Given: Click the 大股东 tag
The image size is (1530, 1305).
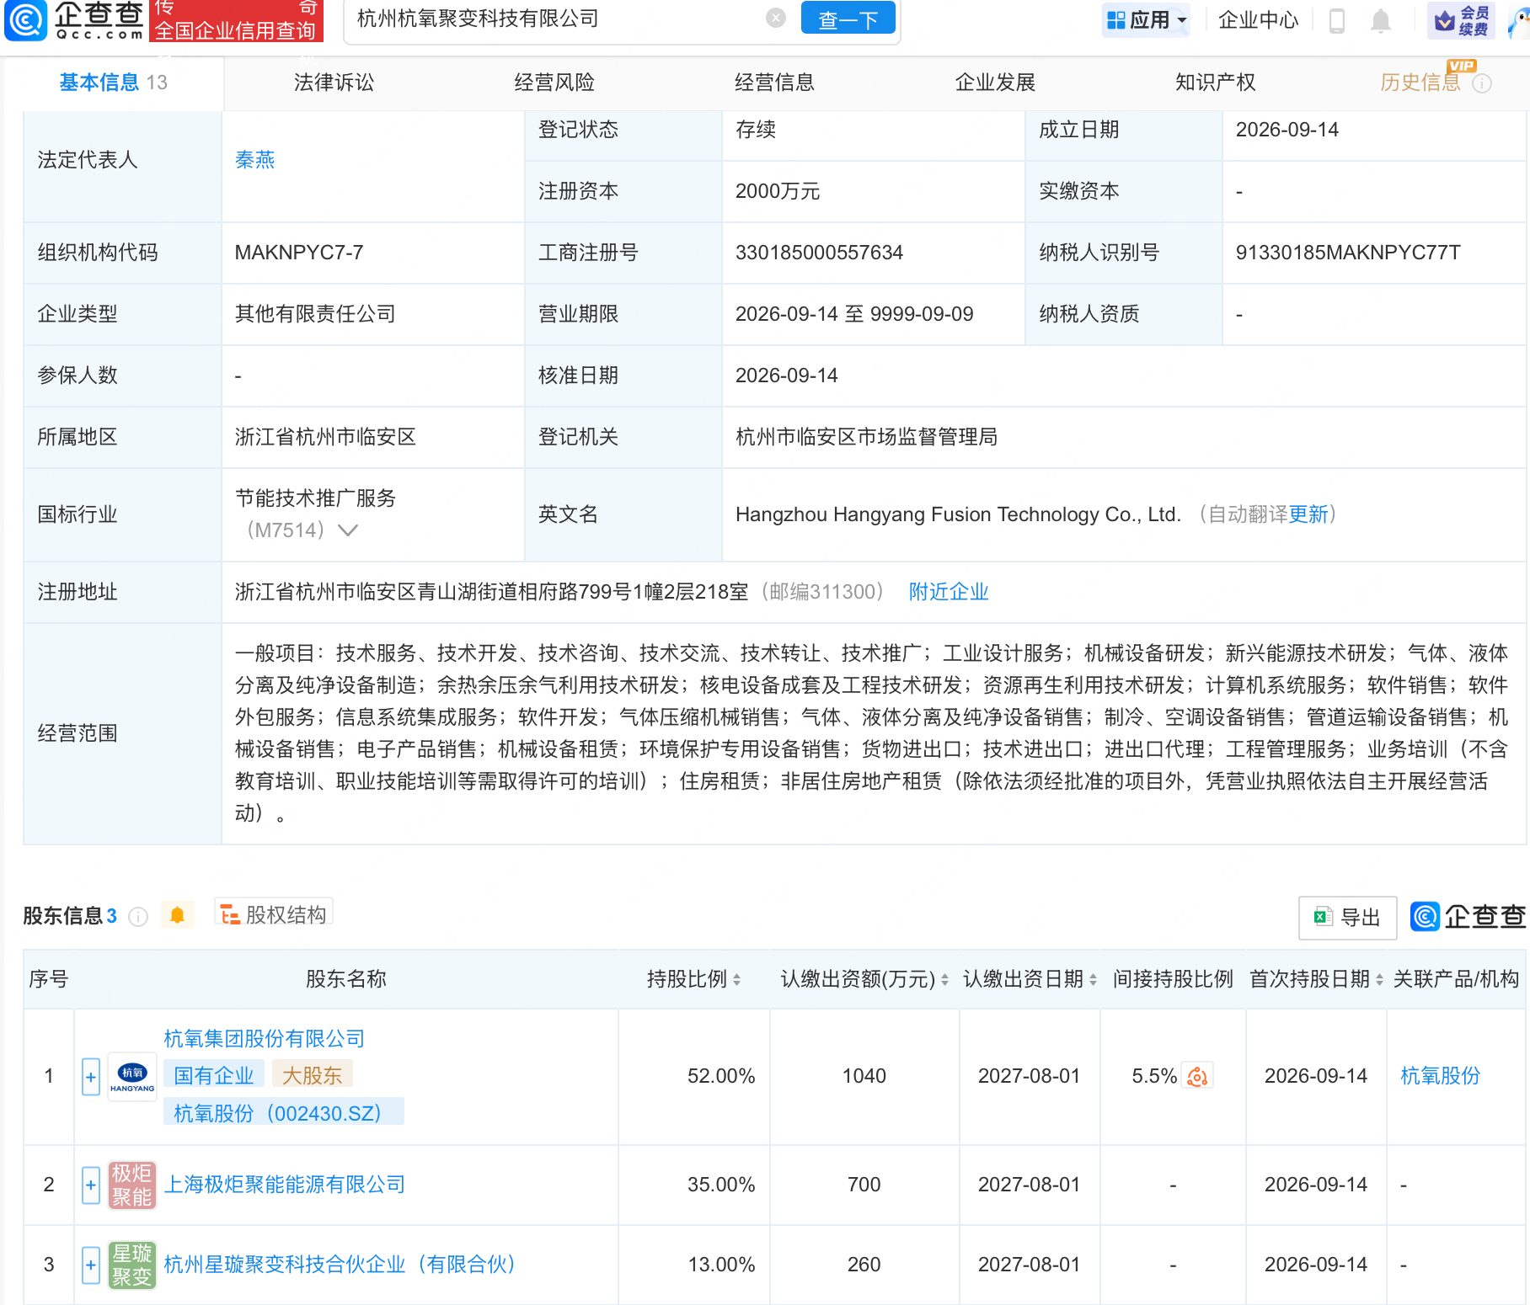Looking at the screenshot, I should [x=312, y=1076].
